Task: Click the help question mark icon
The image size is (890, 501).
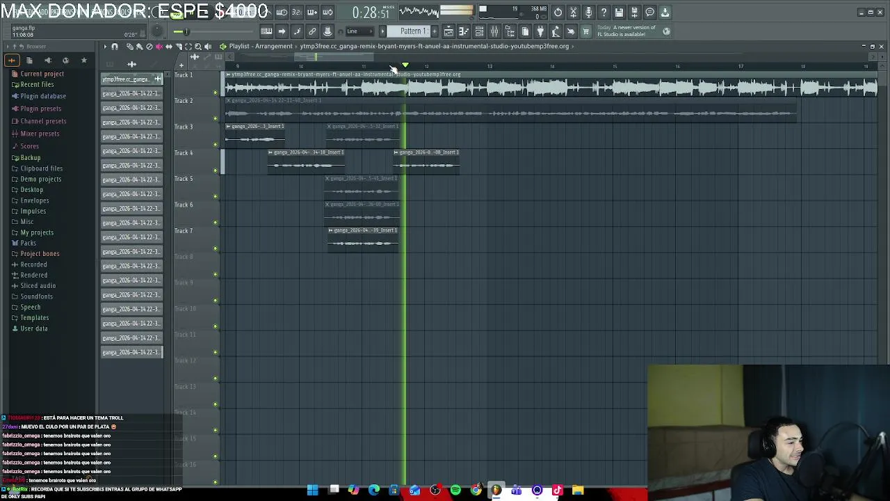Action: 604,13
